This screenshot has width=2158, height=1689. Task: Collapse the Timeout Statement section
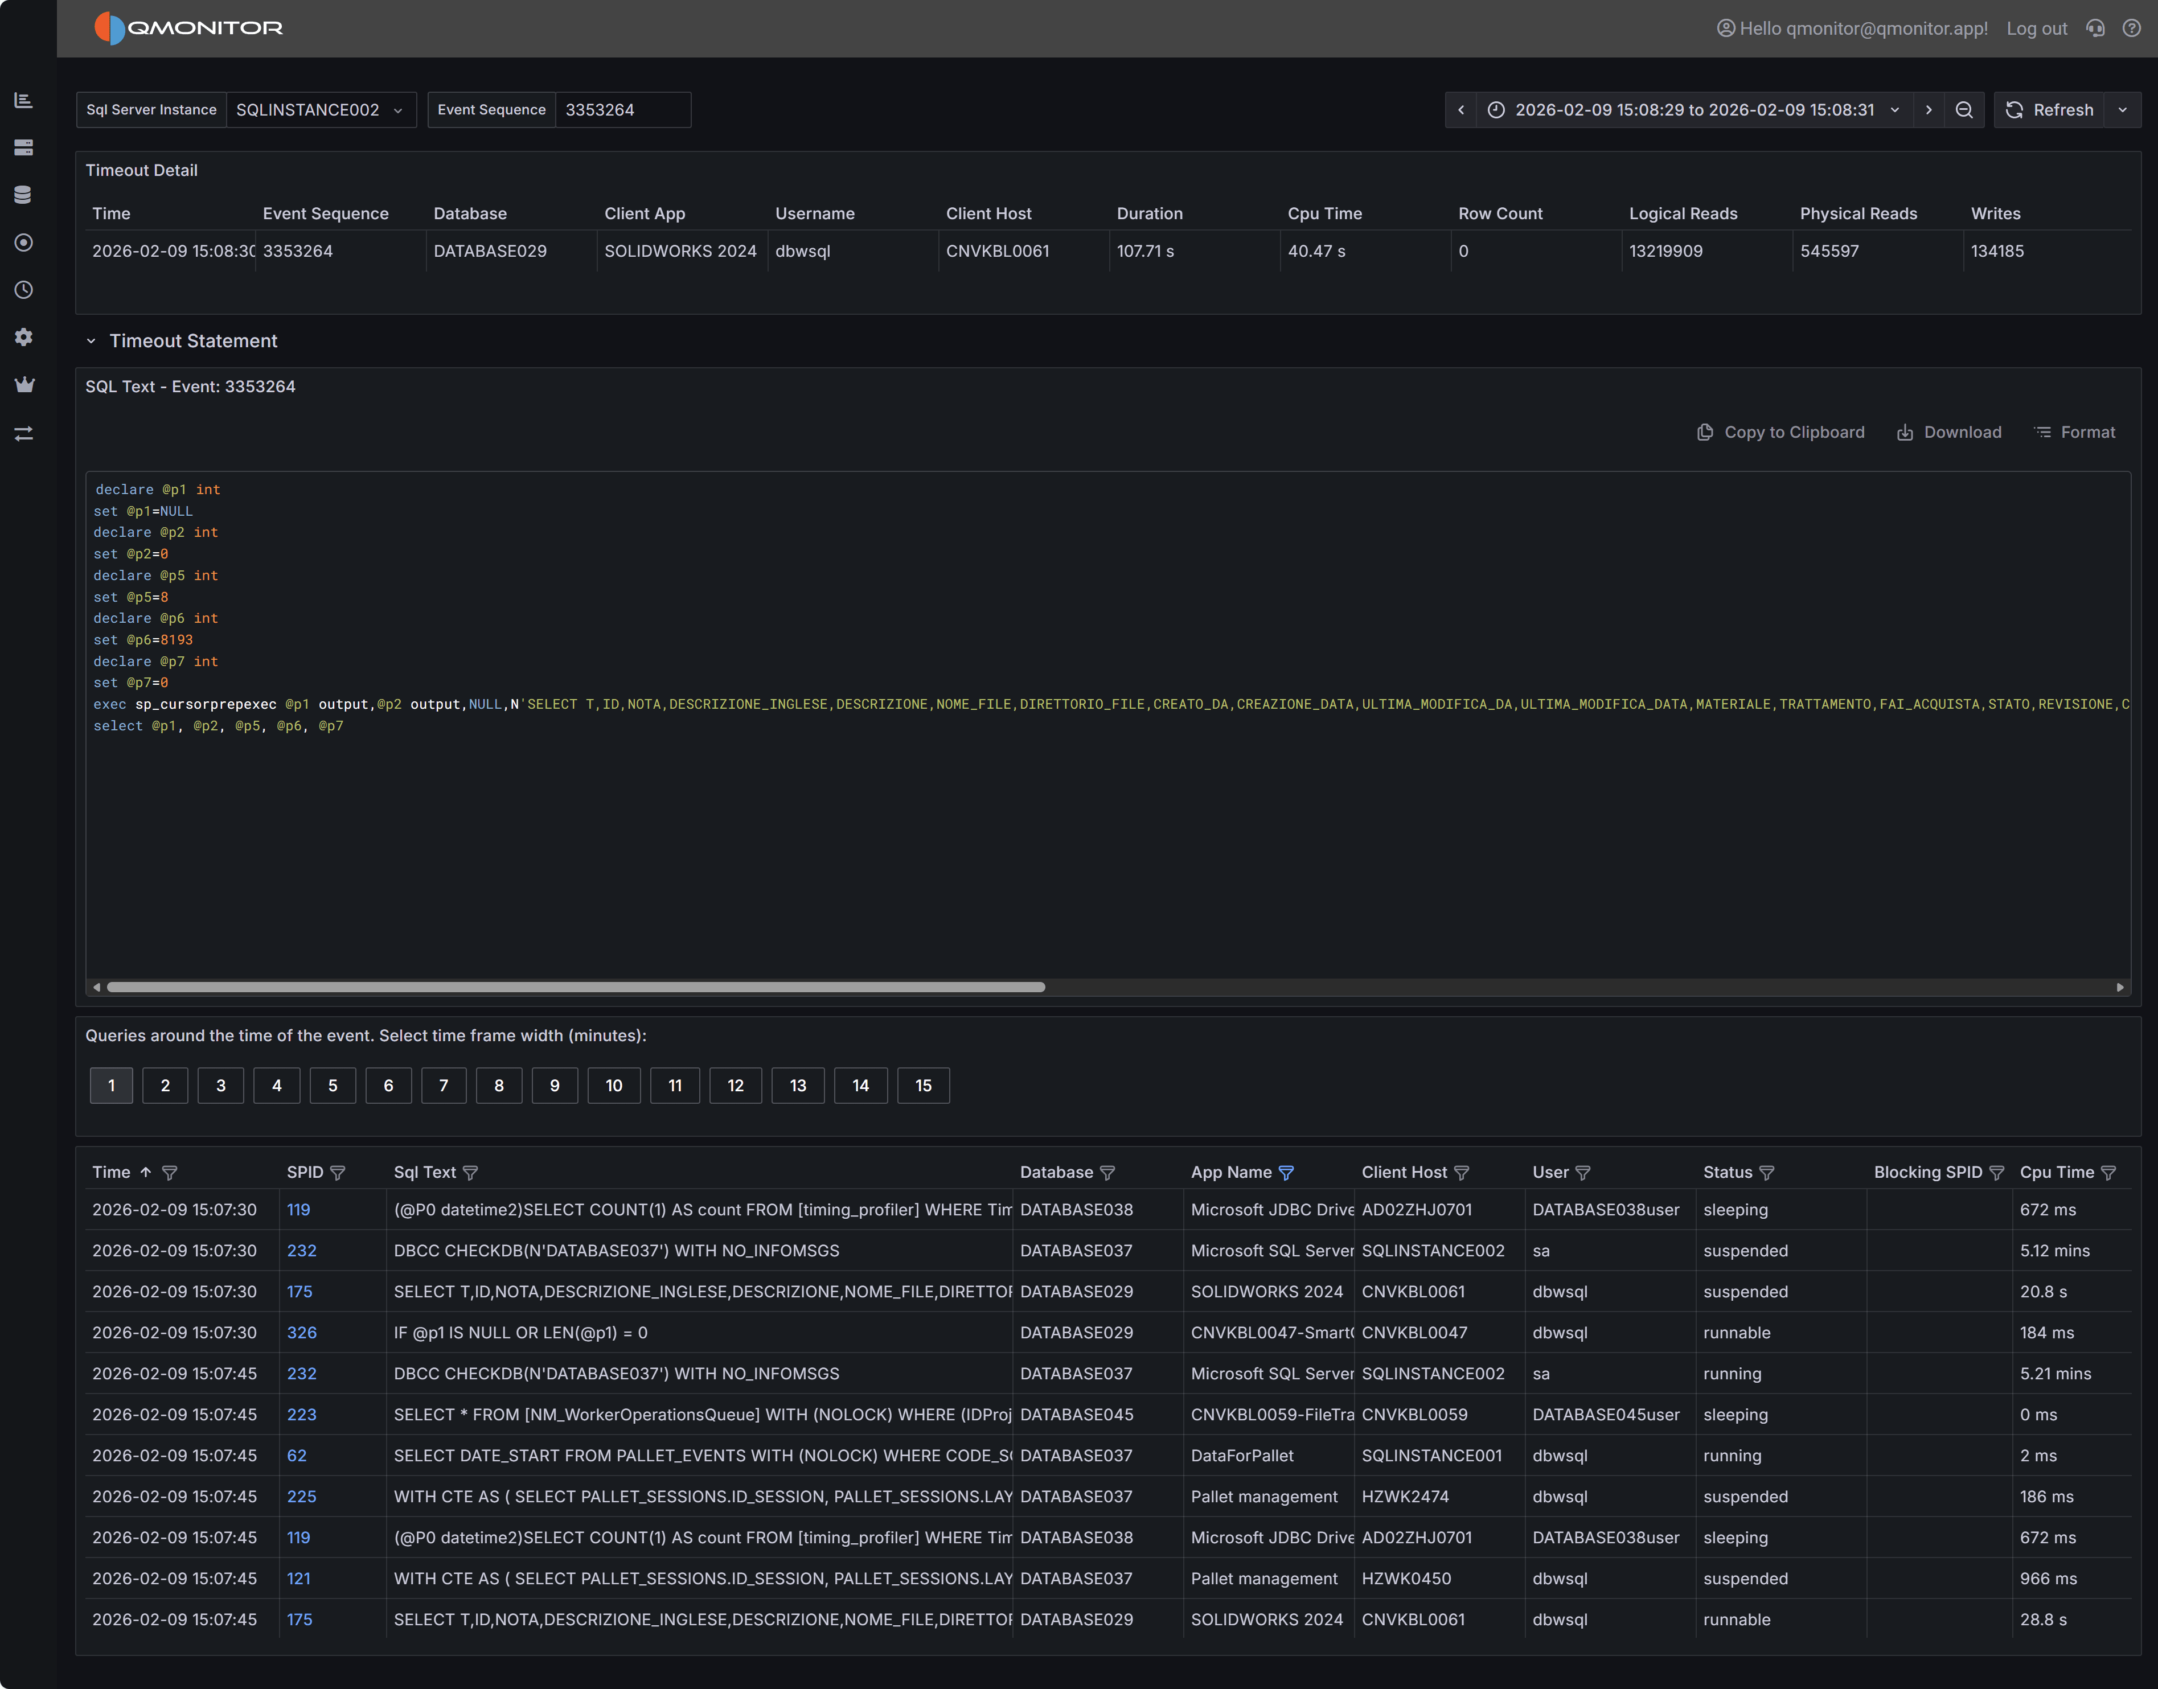(x=91, y=341)
